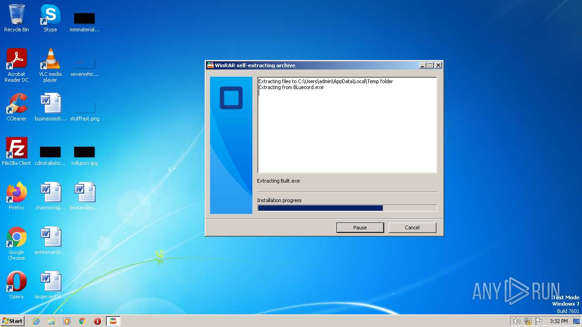Open Action Center flag icon
The height and width of the screenshot is (327, 582).
(539, 321)
